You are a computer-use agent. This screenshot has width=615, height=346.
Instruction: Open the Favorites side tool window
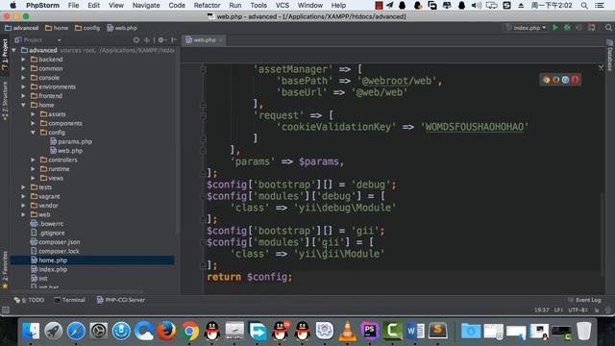(x=5, y=270)
